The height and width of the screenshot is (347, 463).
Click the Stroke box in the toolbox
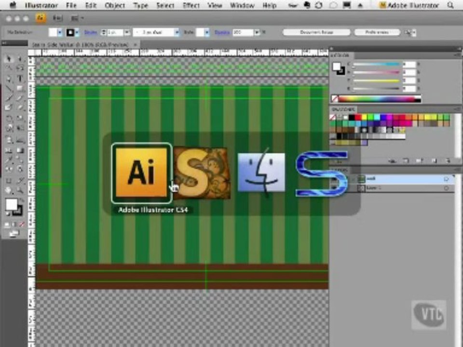pyautogui.click(x=19, y=211)
